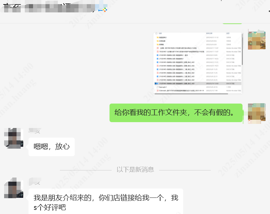Open contact avatar beside '我是朋友介绍来的' message
The image size is (270, 214).
[x=14, y=188]
